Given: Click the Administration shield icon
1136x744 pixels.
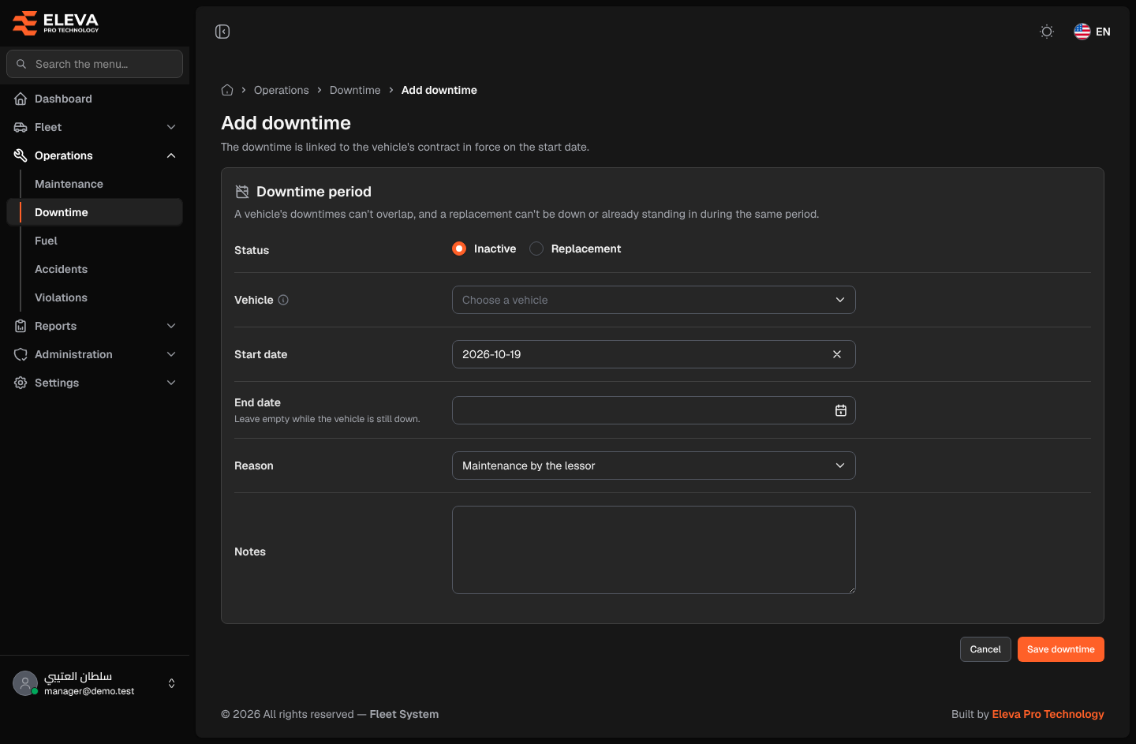Looking at the screenshot, I should tap(21, 354).
